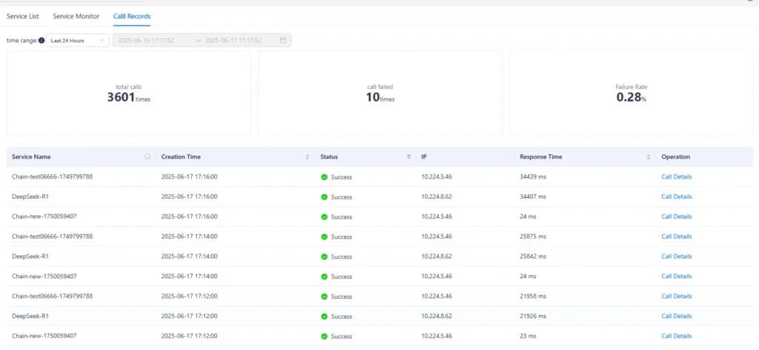
Task: Click the green Success icon in first row
Action: pos(324,177)
